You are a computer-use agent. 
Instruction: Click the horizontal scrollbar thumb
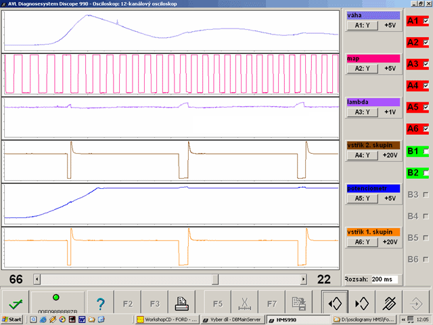click(215, 279)
